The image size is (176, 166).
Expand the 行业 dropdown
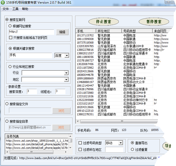tap(66, 73)
